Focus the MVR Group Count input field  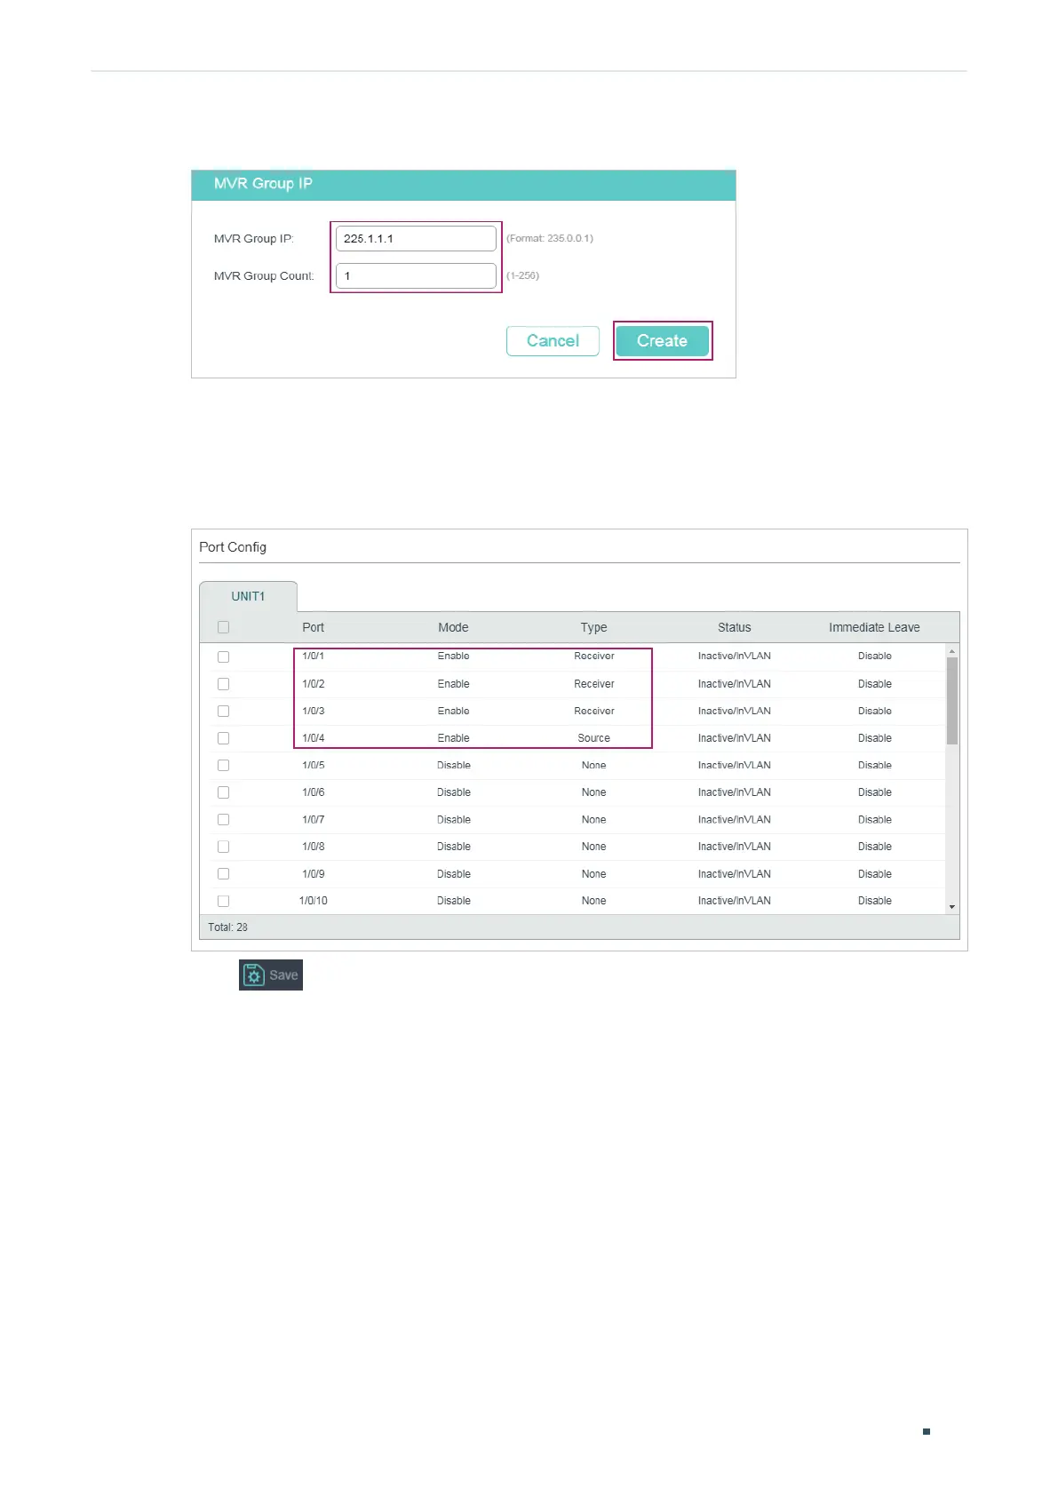416,275
